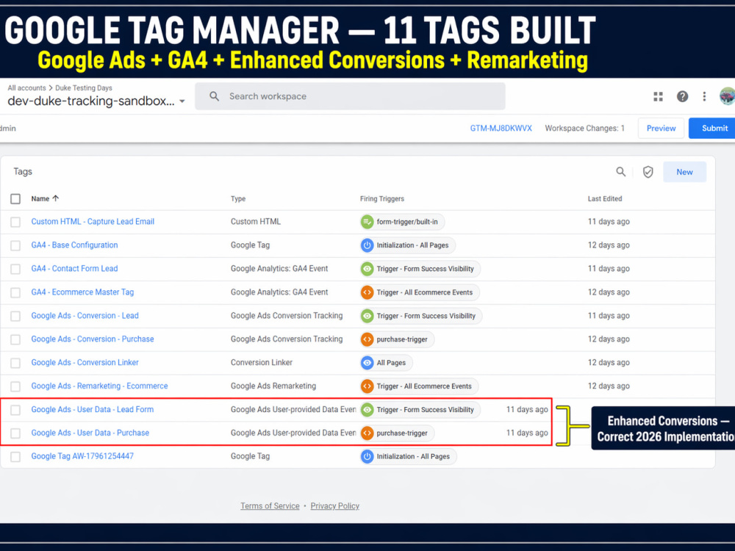Image resolution: width=735 pixels, height=551 pixels.
Task: Open the help question mark icon
Action: tap(682, 96)
